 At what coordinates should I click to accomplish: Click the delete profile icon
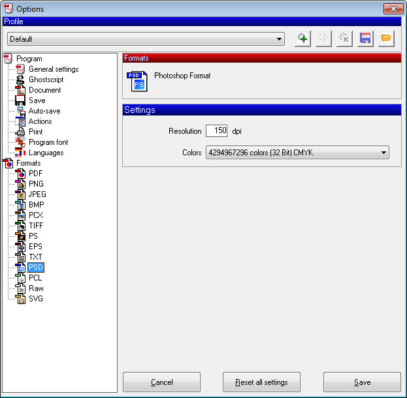pos(344,39)
